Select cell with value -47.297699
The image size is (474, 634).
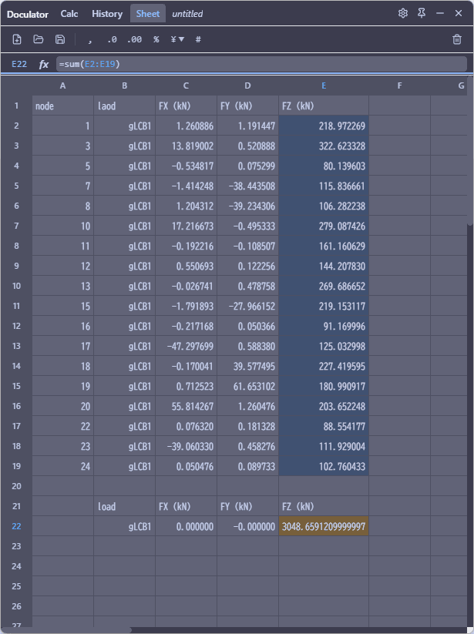(186, 347)
